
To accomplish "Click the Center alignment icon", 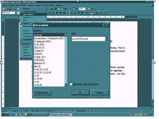I will pyautogui.click(x=61, y=13).
